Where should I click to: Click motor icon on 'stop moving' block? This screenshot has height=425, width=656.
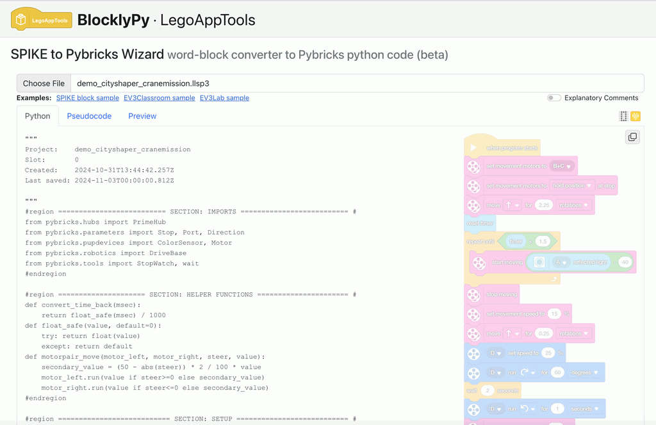(473, 295)
